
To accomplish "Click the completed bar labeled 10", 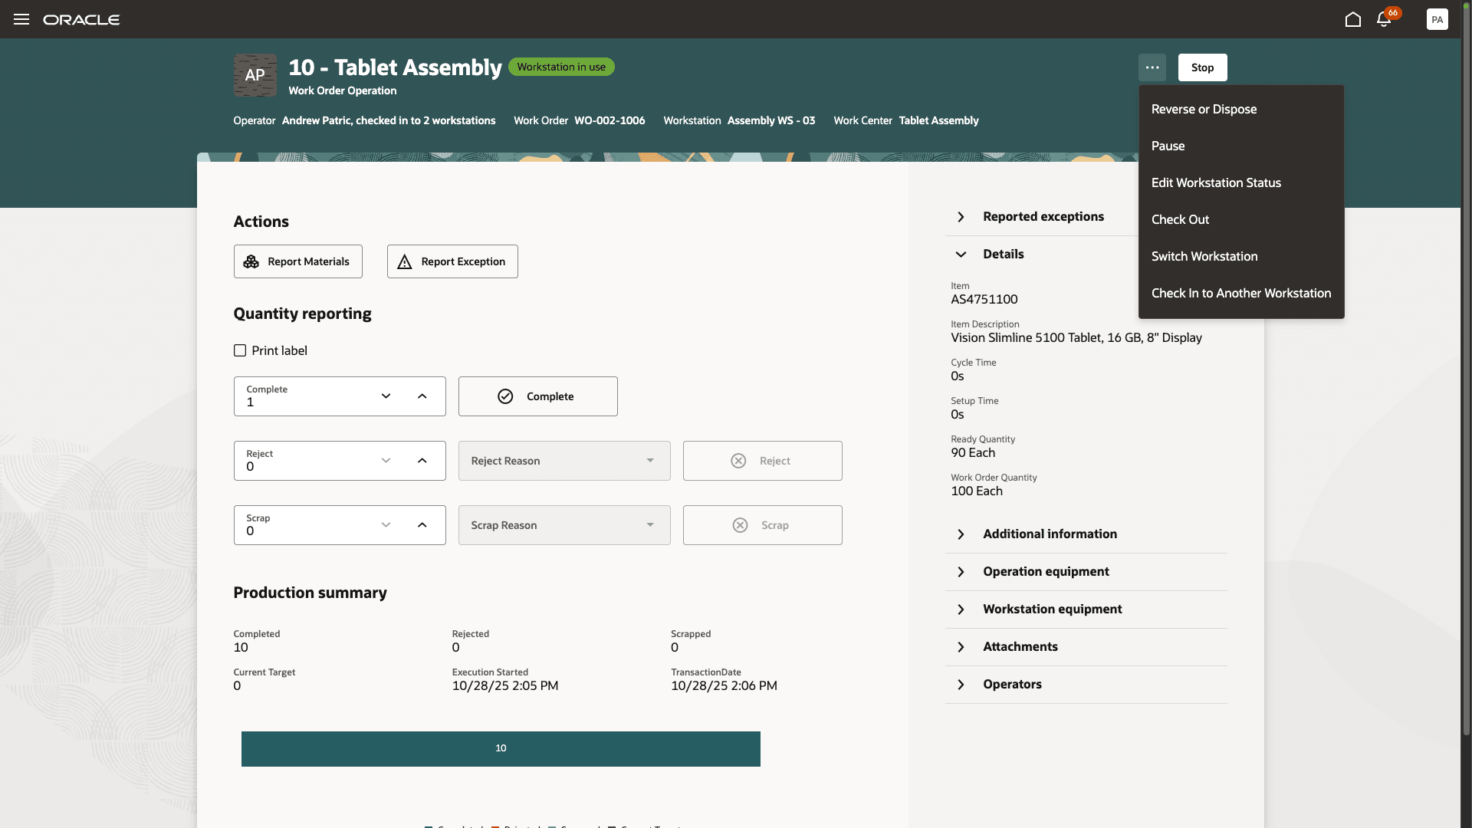I will coord(501,748).
